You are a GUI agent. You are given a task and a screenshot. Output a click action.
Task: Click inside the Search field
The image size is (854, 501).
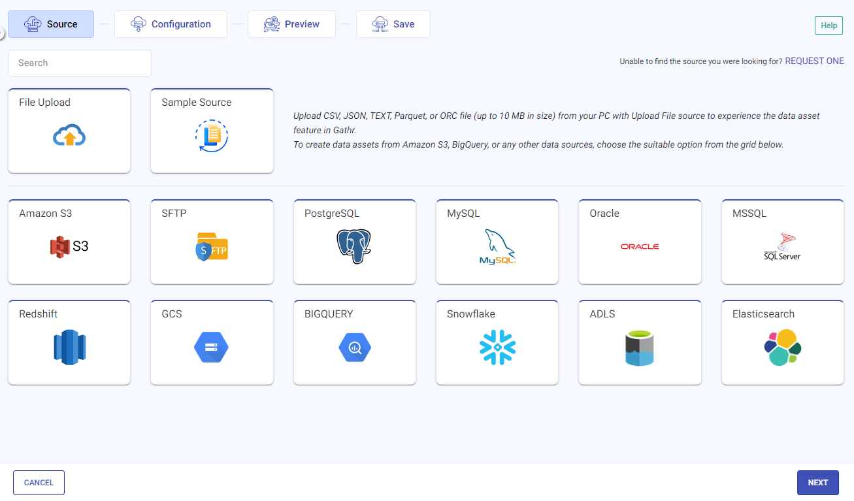point(78,63)
